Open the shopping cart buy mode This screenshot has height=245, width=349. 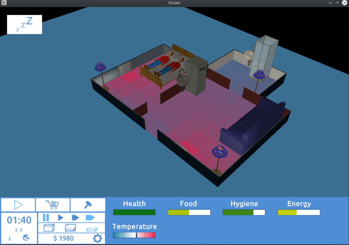[x=53, y=205]
